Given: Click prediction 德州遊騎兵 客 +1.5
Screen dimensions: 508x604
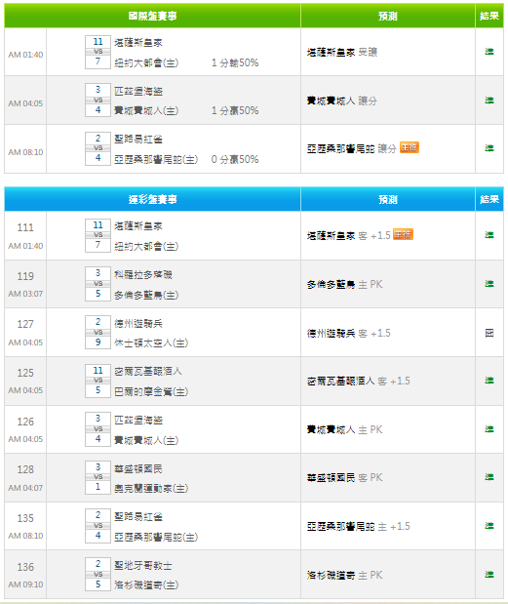Looking at the screenshot, I should pos(349,333).
